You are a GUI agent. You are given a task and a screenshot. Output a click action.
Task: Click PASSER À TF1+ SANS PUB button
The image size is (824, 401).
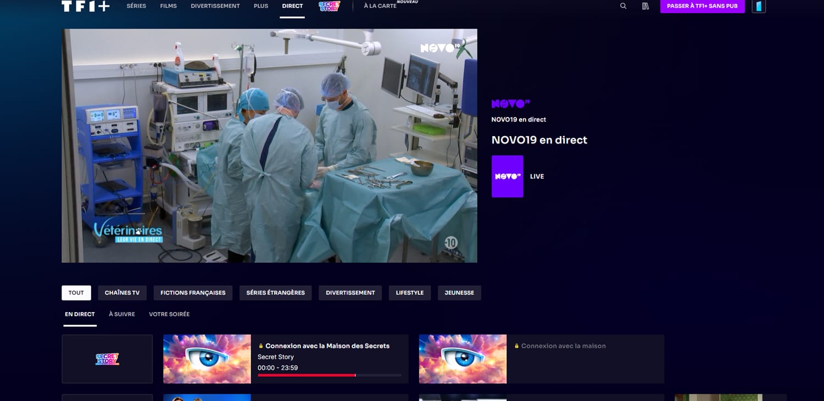[x=702, y=6]
